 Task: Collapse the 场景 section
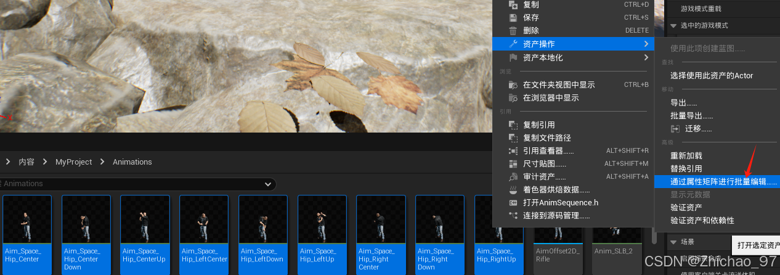point(673,242)
